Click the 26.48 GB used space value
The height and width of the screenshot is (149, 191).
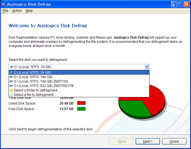click(x=66, y=103)
